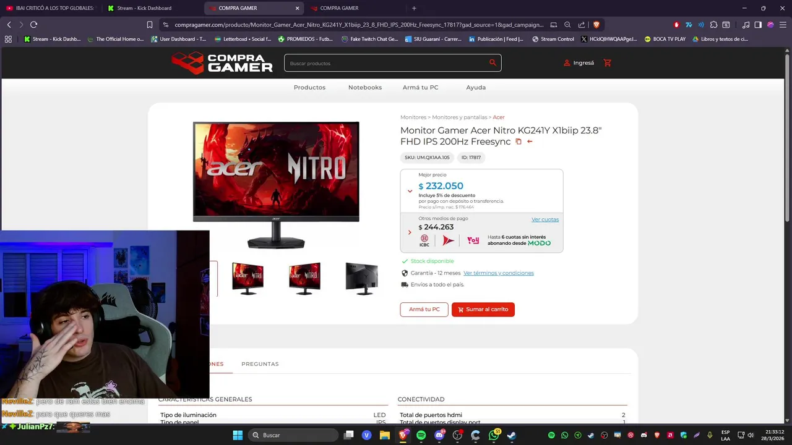Viewport: 792px width, 445px height.
Task: Open Discord from the taskbar
Action: (439, 435)
